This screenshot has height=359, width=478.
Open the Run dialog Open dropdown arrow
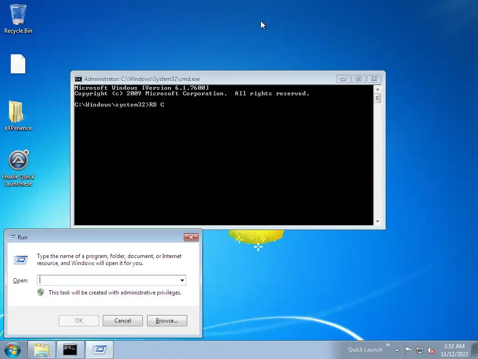click(182, 280)
